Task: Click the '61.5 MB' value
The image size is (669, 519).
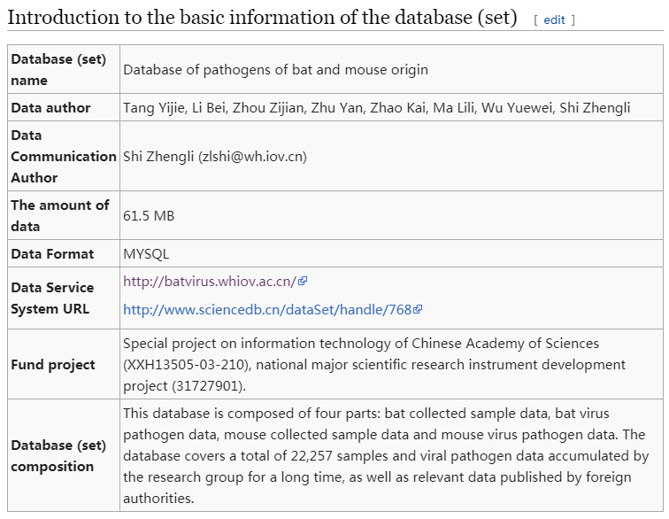Action: (x=149, y=216)
